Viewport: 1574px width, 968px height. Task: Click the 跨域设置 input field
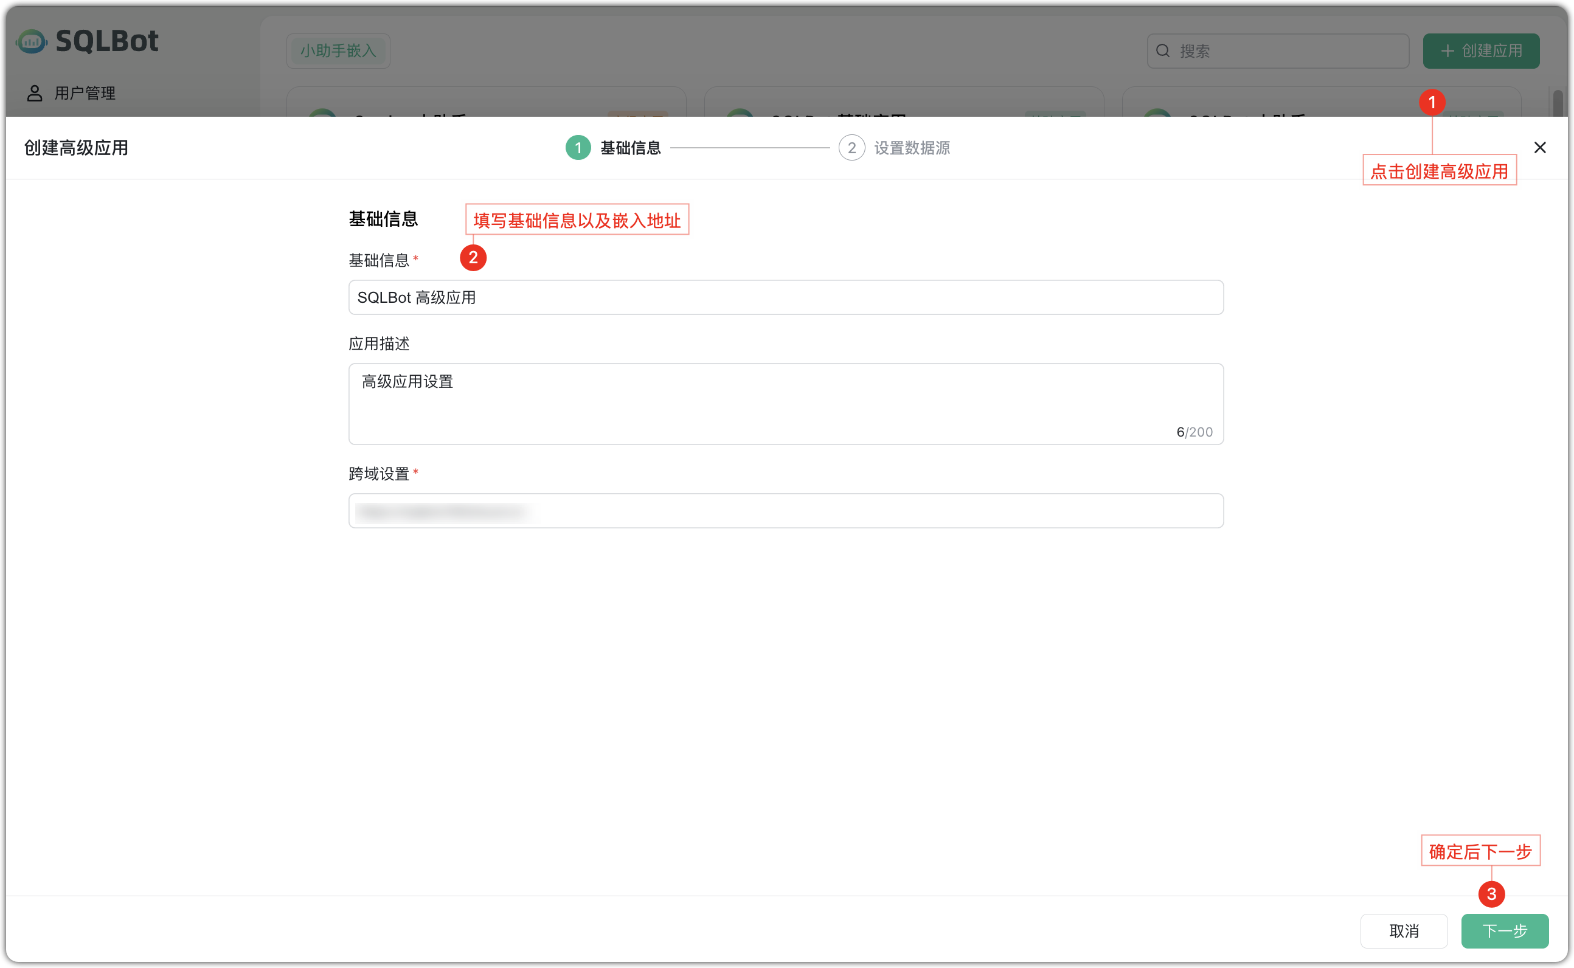[x=786, y=511]
